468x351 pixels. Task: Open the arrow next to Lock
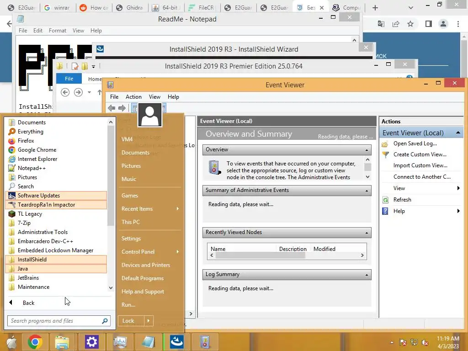(x=149, y=321)
